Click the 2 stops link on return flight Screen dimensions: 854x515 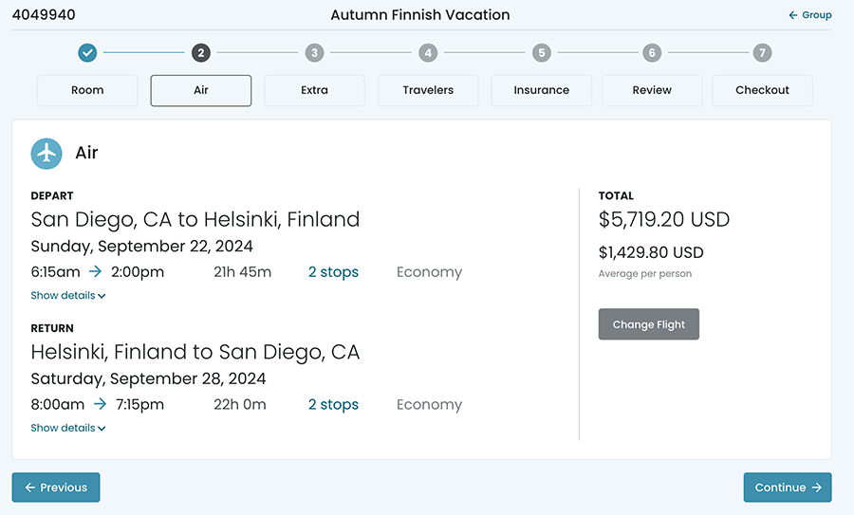333,405
